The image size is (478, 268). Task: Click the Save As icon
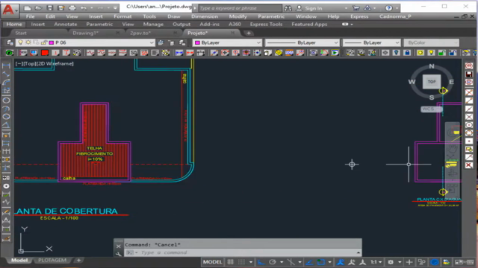61,8
